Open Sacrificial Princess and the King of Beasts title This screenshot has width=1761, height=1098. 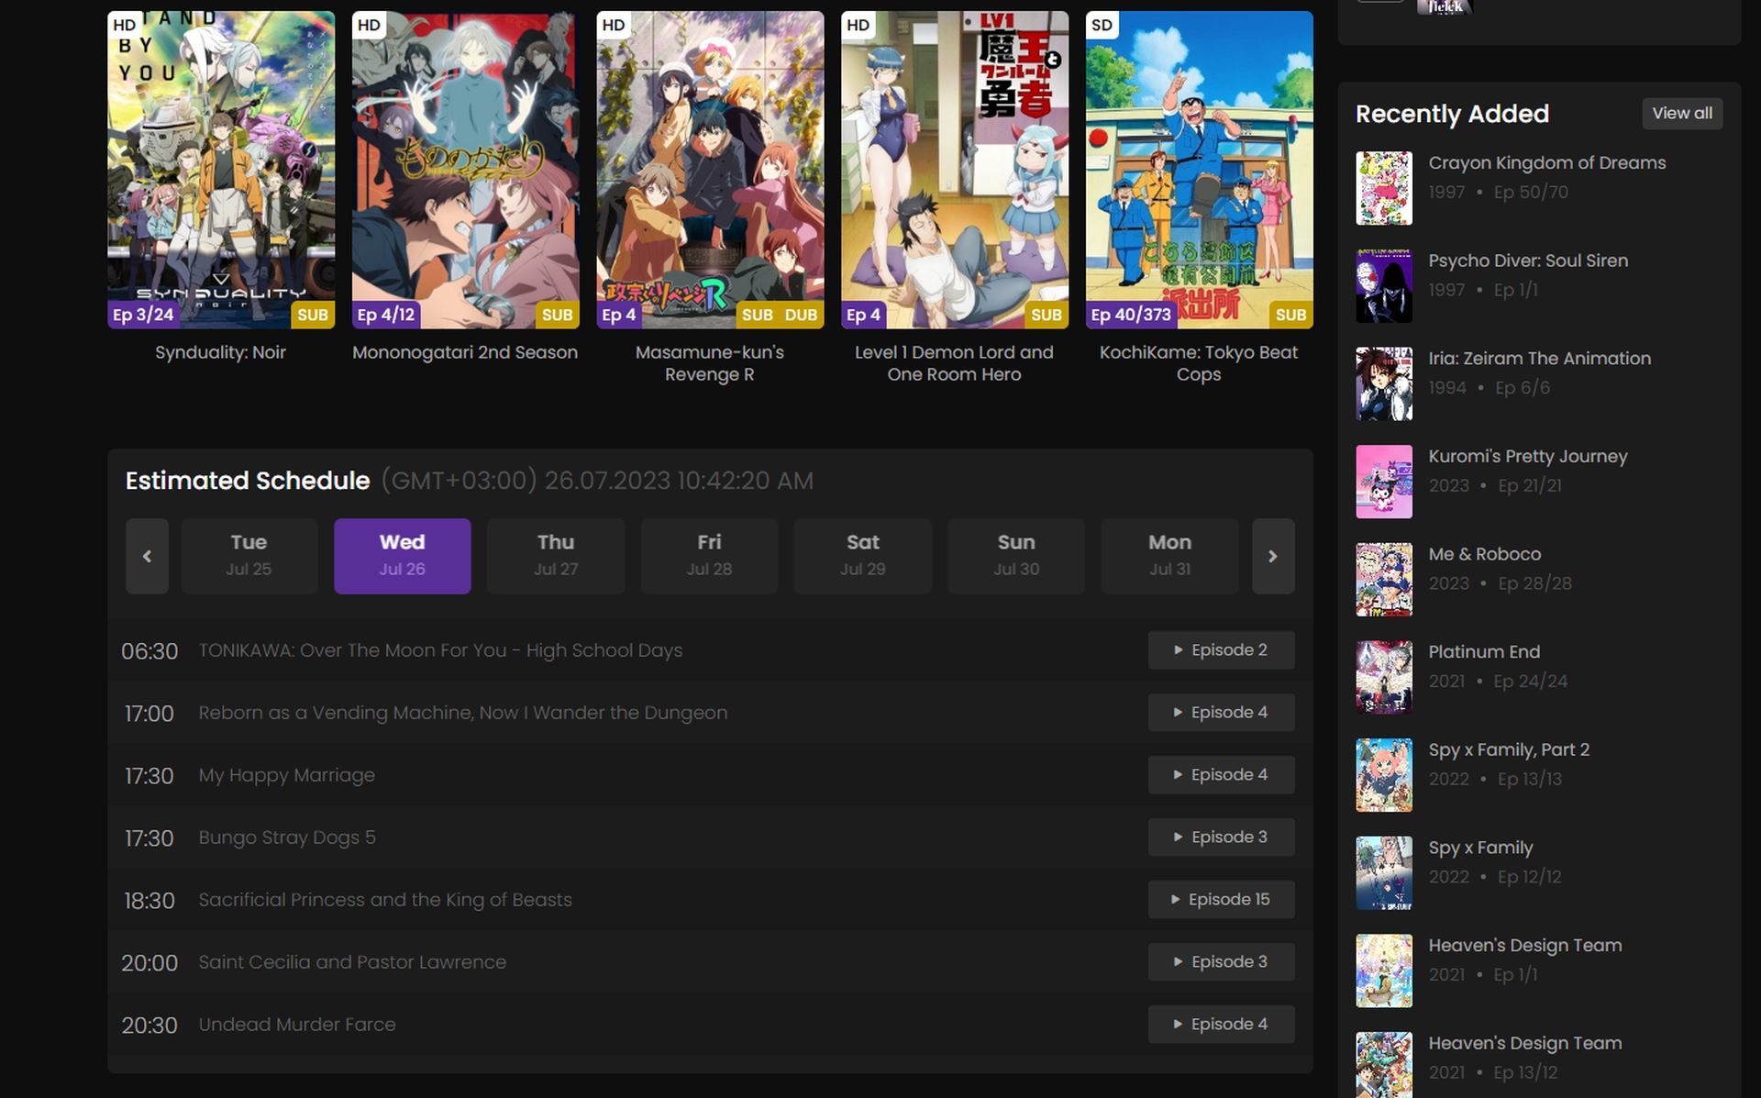[385, 900]
